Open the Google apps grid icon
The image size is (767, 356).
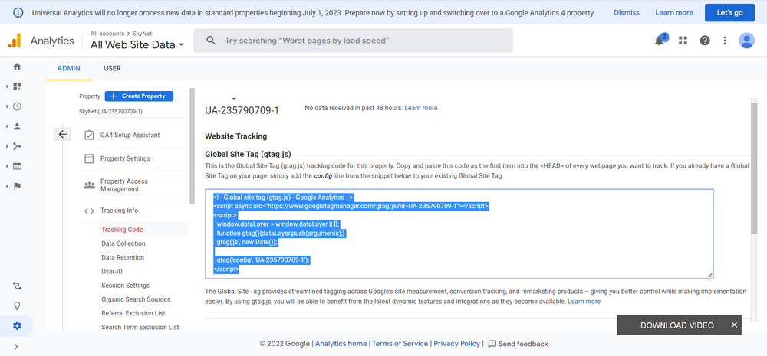683,41
